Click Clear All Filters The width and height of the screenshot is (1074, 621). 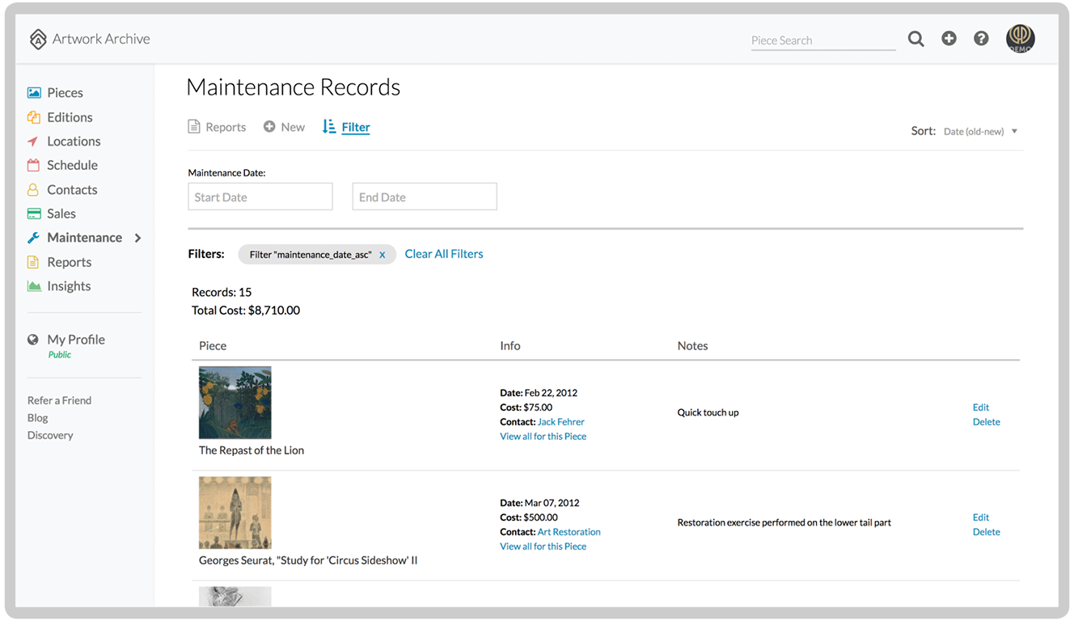click(443, 253)
